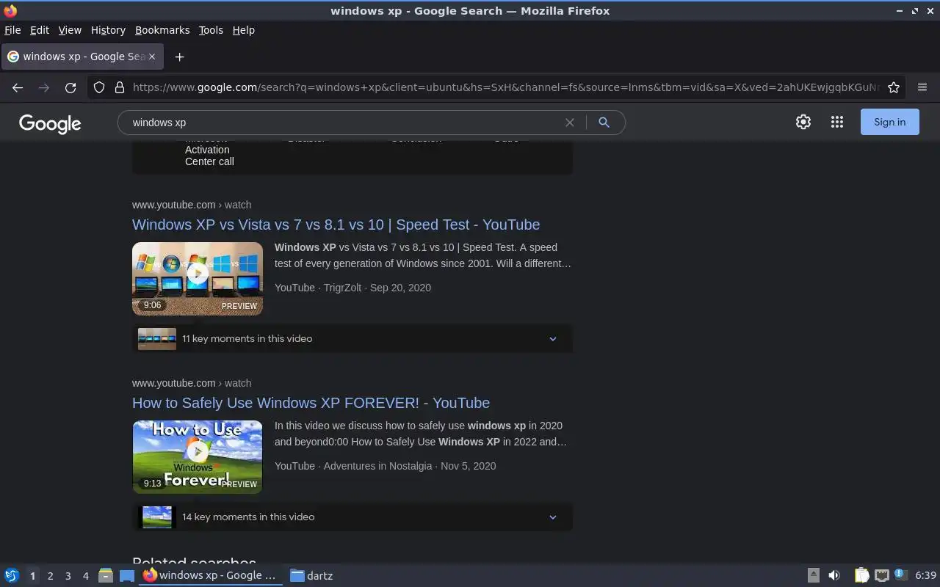Screen dimensions: 940x587
Task: Open the file manager taskbar launcher
Action: pyautogui.click(x=105, y=575)
